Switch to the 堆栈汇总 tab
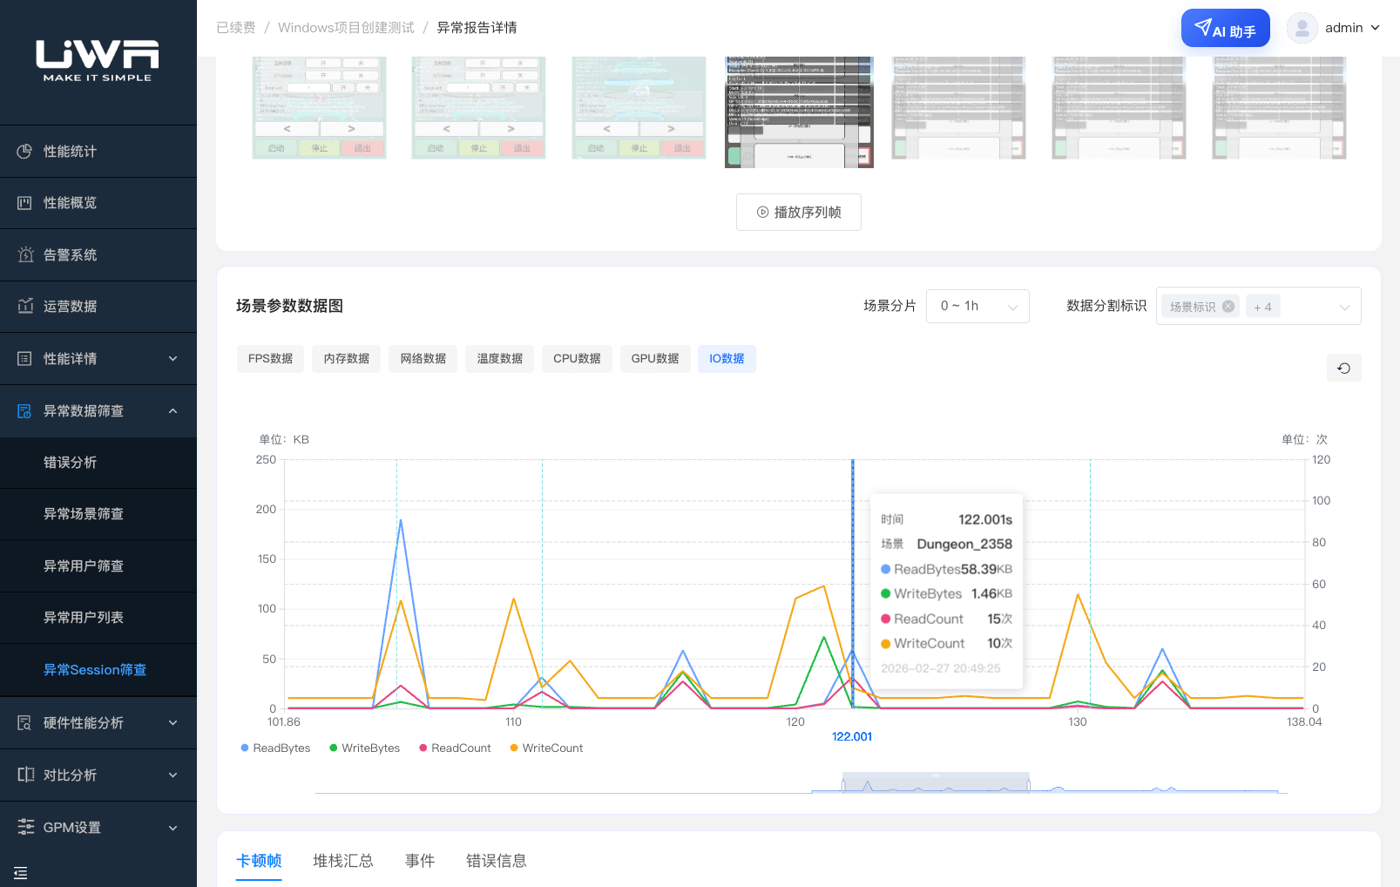This screenshot has height=887, width=1400. point(342,861)
